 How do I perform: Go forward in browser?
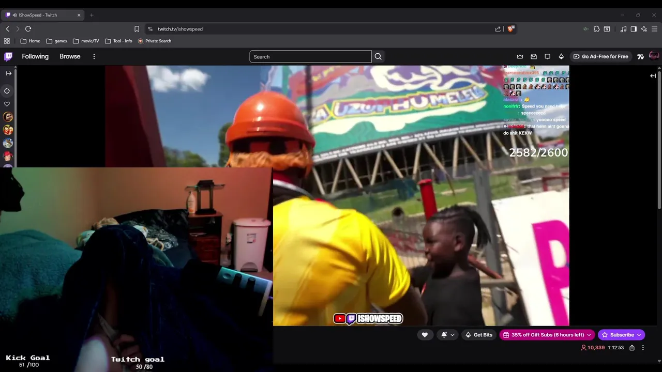18,29
